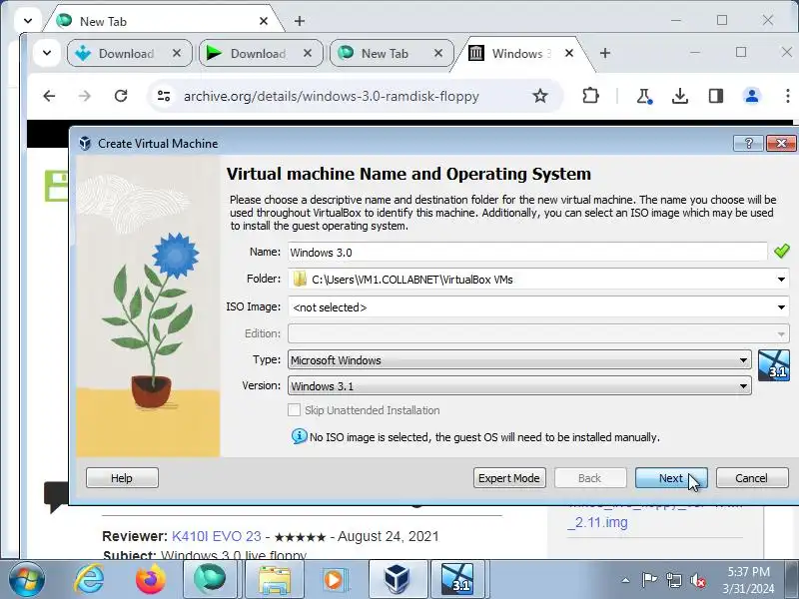Open the browser Extensions puzzle icon
The height and width of the screenshot is (599, 799).
click(590, 96)
